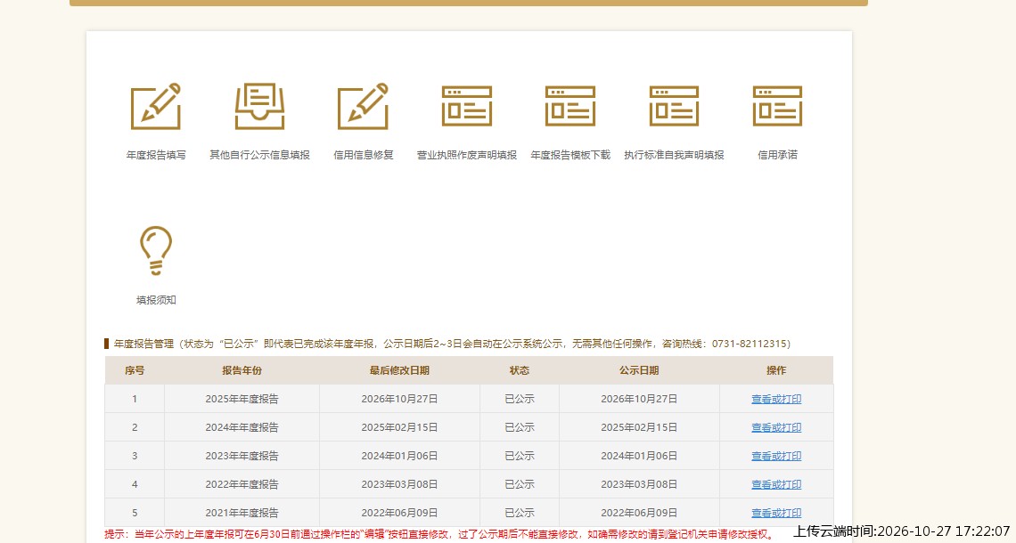Select the 2025年年度报告 cell
This screenshot has width=1016, height=543.
pos(242,399)
